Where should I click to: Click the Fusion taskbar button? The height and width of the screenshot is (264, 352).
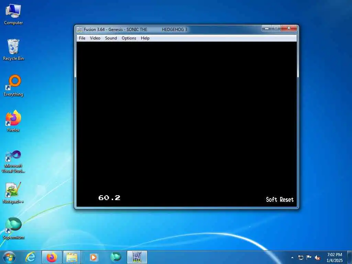pyautogui.click(x=137, y=257)
